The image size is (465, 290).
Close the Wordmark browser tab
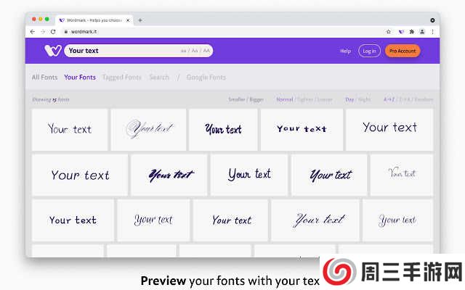128,20
